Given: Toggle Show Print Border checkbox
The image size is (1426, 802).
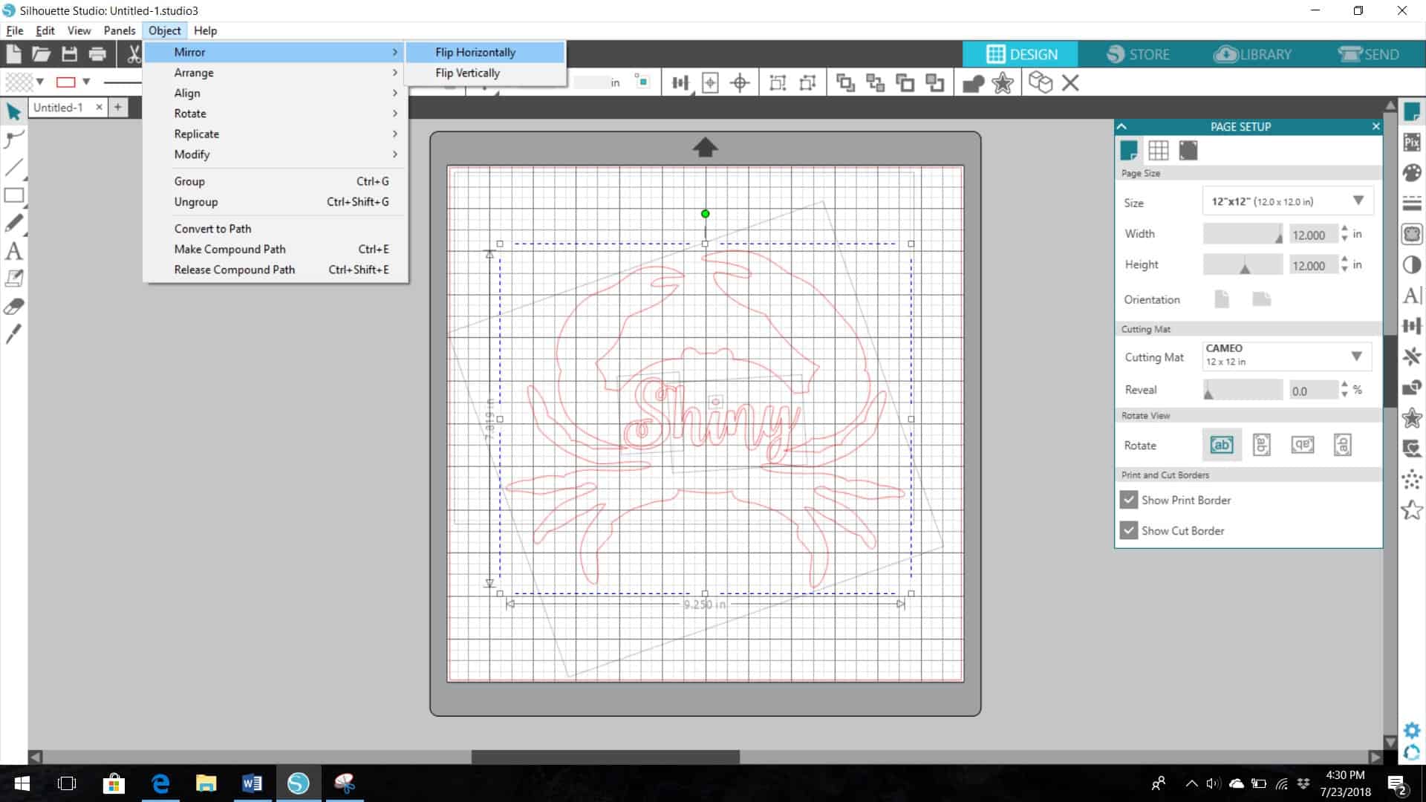Looking at the screenshot, I should (x=1127, y=500).
